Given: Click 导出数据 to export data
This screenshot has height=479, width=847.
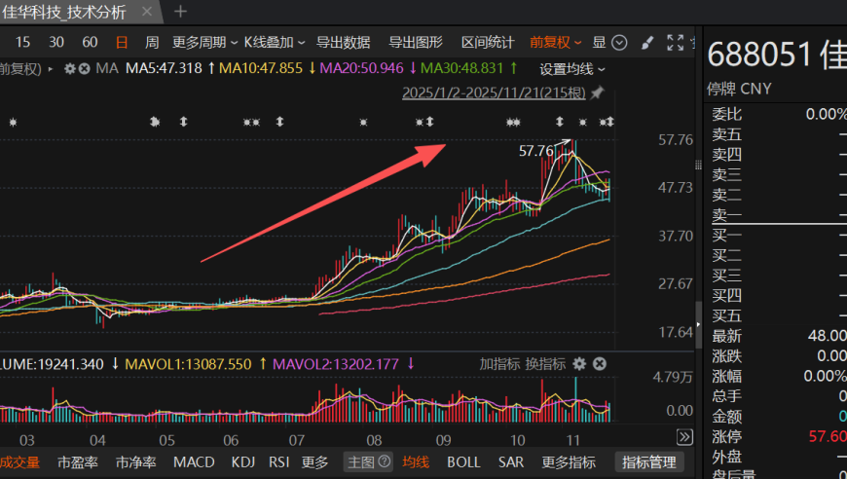Looking at the screenshot, I should pos(343,42).
